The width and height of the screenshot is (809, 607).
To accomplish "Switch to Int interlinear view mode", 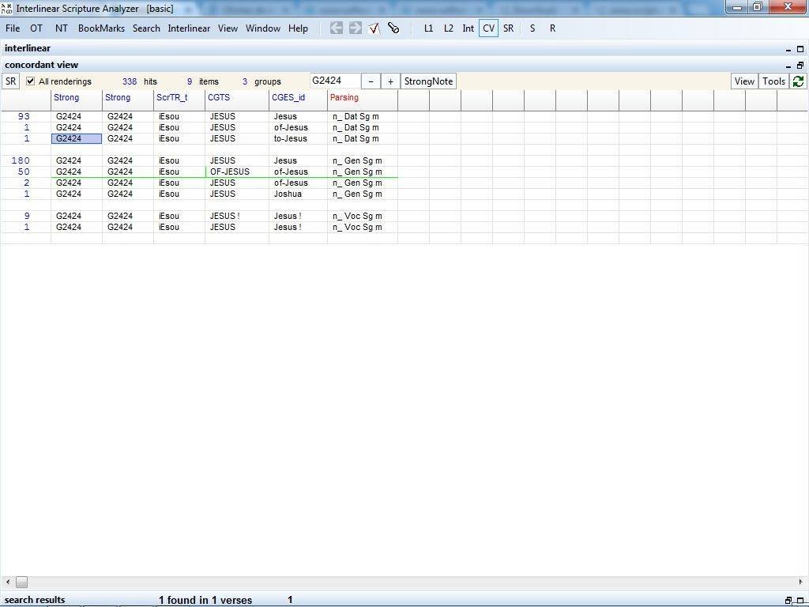I will coord(468,28).
